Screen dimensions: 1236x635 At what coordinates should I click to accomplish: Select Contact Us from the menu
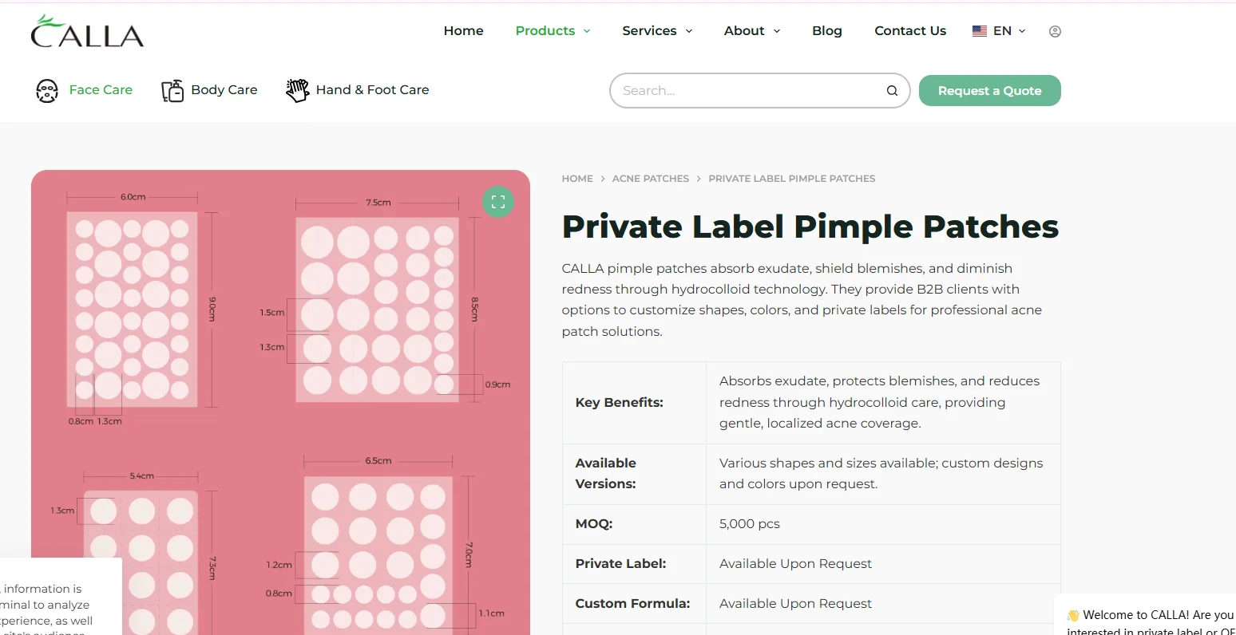(x=910, y=30)
